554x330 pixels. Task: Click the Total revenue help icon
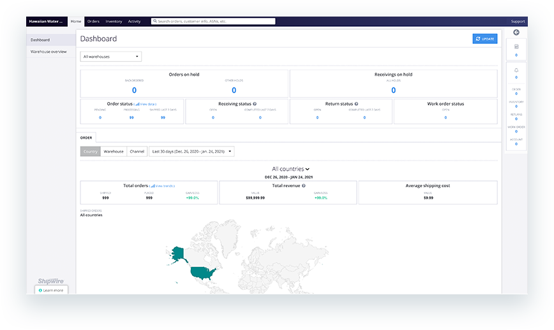point(303,185)
